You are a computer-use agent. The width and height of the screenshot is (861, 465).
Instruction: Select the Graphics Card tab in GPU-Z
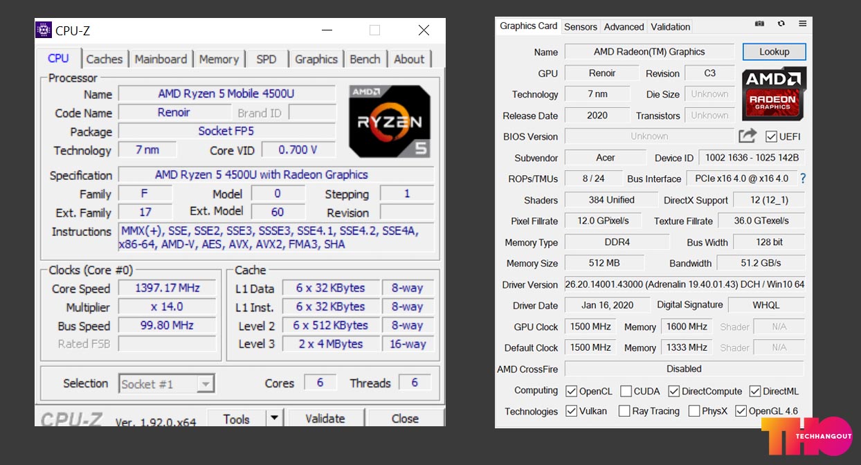pyautogui.click(x=528, y=26)
